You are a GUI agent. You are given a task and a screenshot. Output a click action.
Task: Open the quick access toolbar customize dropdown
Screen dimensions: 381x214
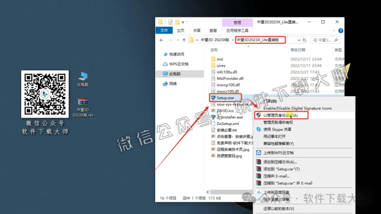[x=183, y=22]
